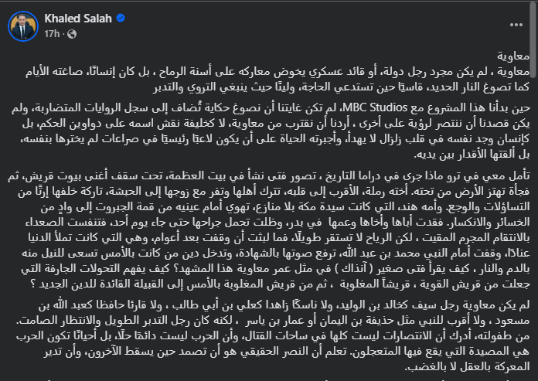Click the paragraph beginning تأمل معي في ترو
Screen dimensions: 538x381
coord(269,230)
